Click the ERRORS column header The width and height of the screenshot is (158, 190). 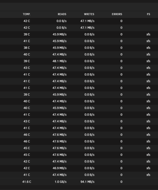pyautogui.click(x=117, y=14)
